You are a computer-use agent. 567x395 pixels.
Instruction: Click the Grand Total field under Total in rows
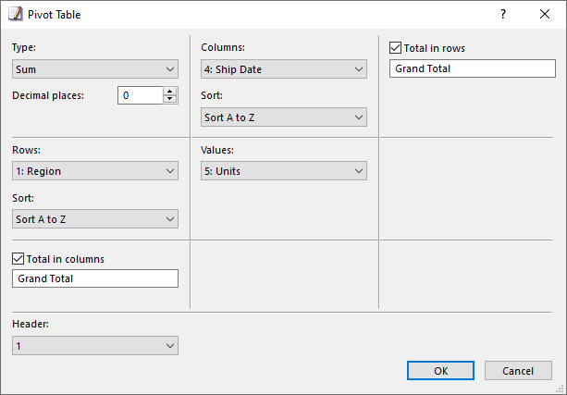tap(473, 68)
